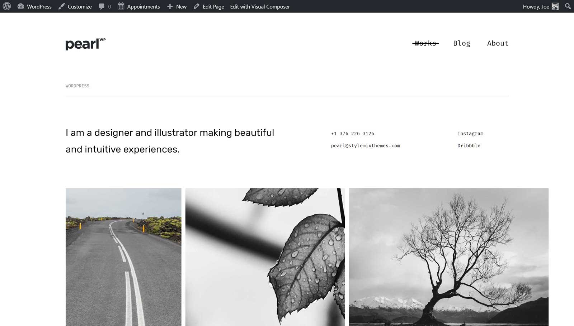Click Joe's user avatar in admin bar
This screenshot has height=326, width=574.
click(x=555, y=6)
